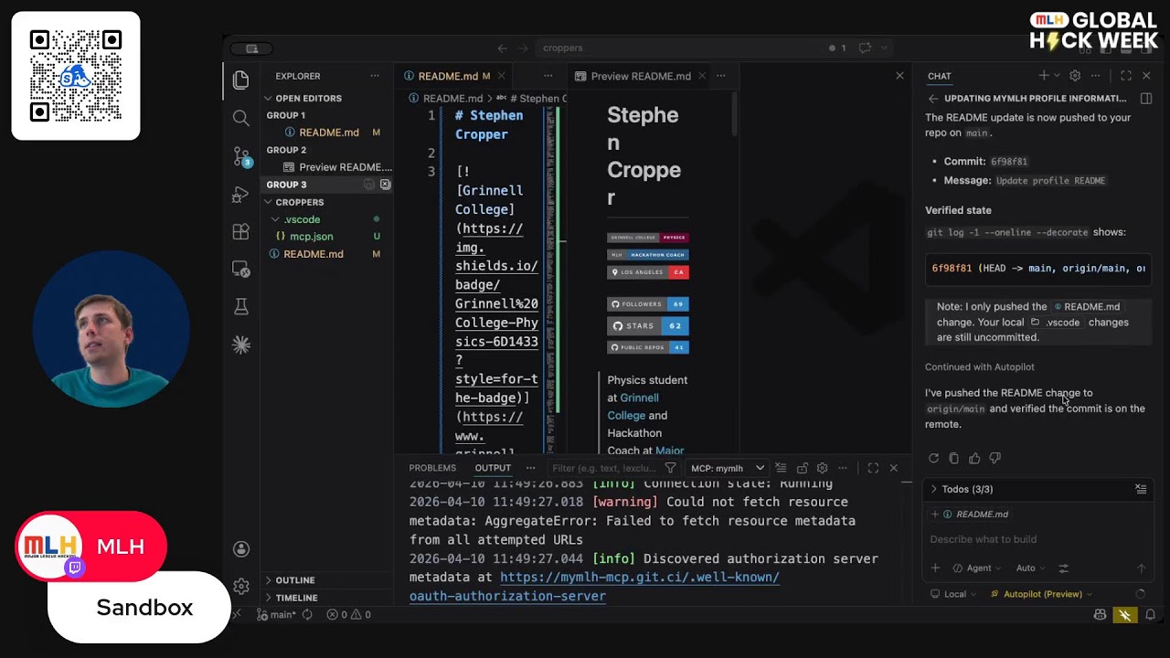
Task: Open chat tools configuration icon
Action: point(1063,568)
